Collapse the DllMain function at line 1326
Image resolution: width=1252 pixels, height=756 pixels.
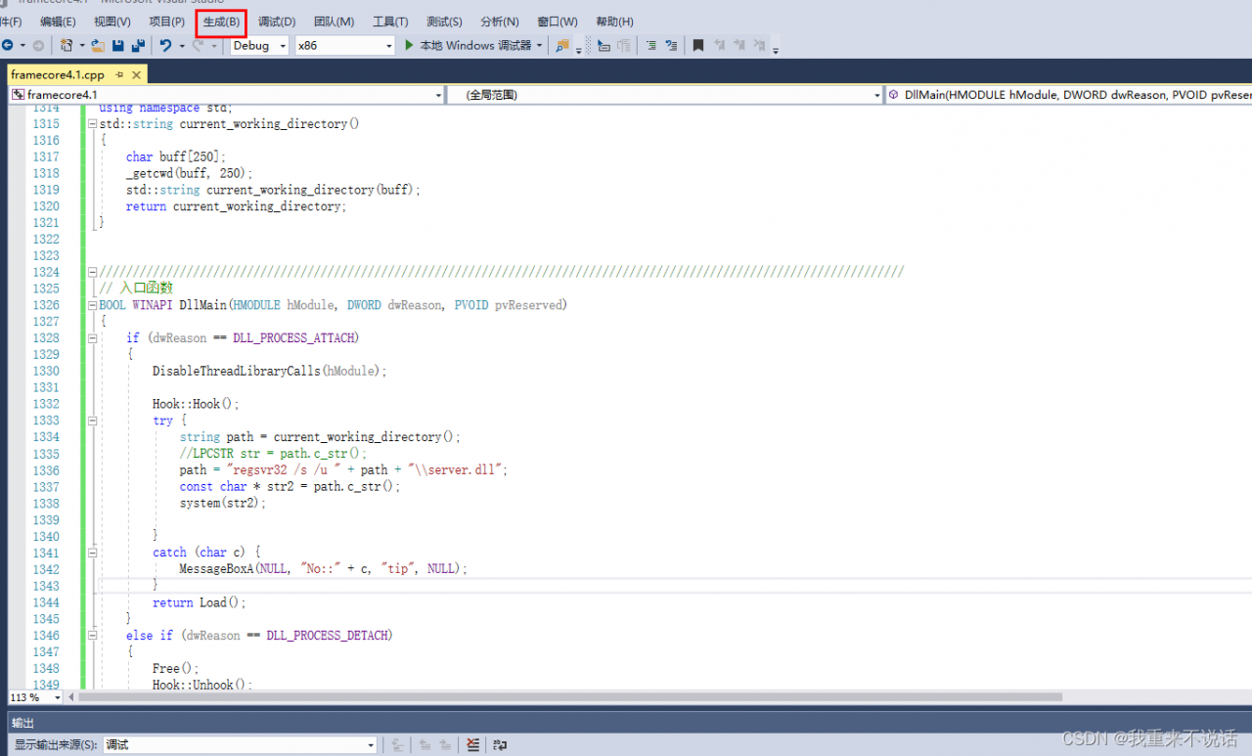point(93,305)
